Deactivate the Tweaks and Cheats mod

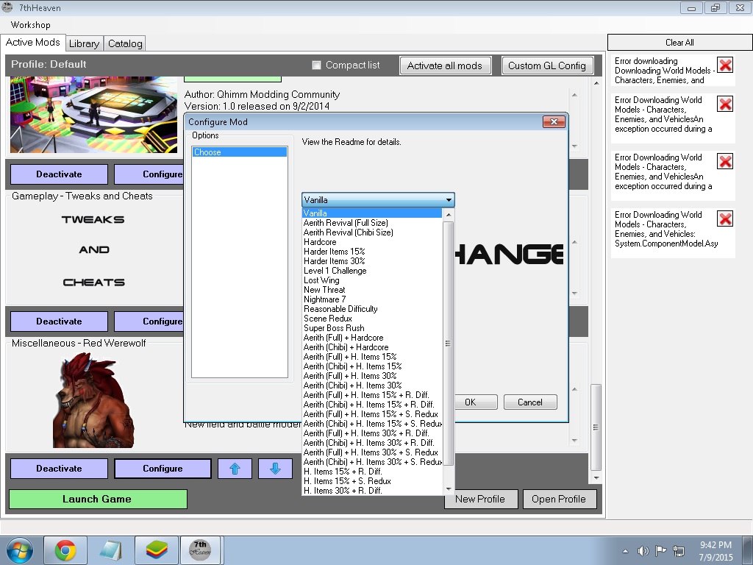click(59, 321)
